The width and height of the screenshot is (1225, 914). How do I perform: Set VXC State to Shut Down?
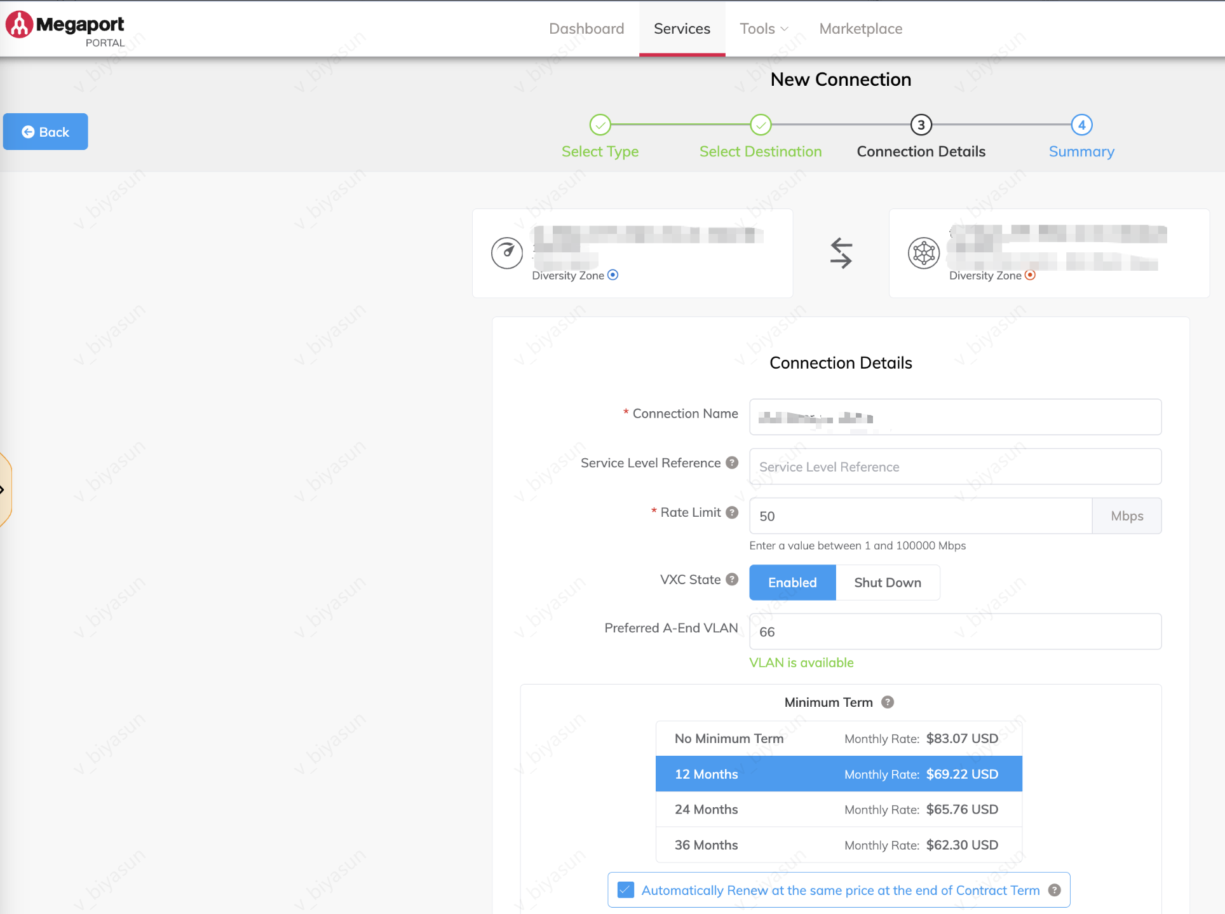(x=887, y=583)
